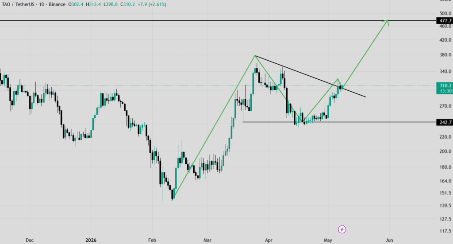The width and height of the screenshot is (453, 244).
Task: Click the 151.5 price axis label
Action: [x=445, y=193]
